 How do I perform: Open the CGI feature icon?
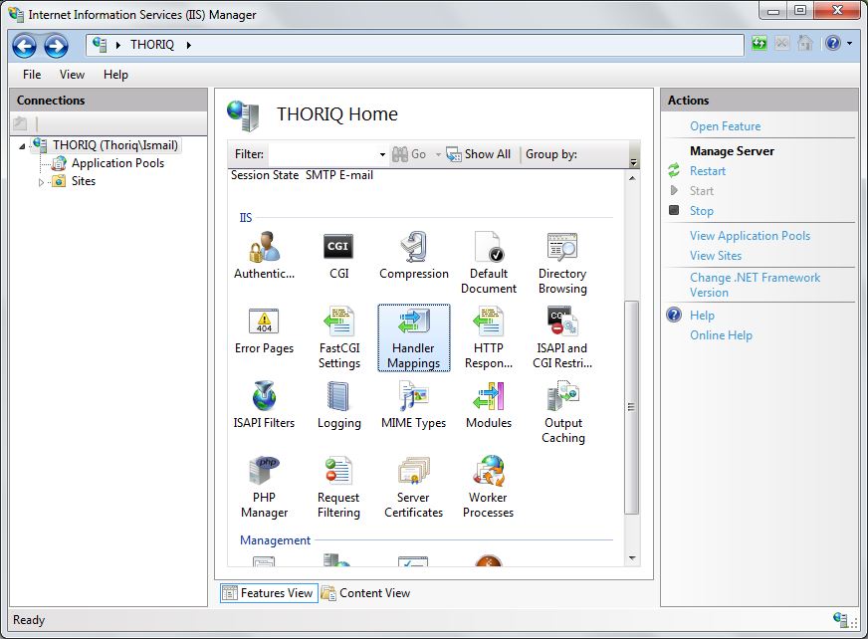pyautogui.click(x=338, y=249)
